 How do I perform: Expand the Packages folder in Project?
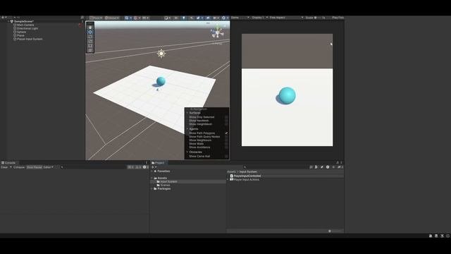pyautogui.click(x=152, y=188)
